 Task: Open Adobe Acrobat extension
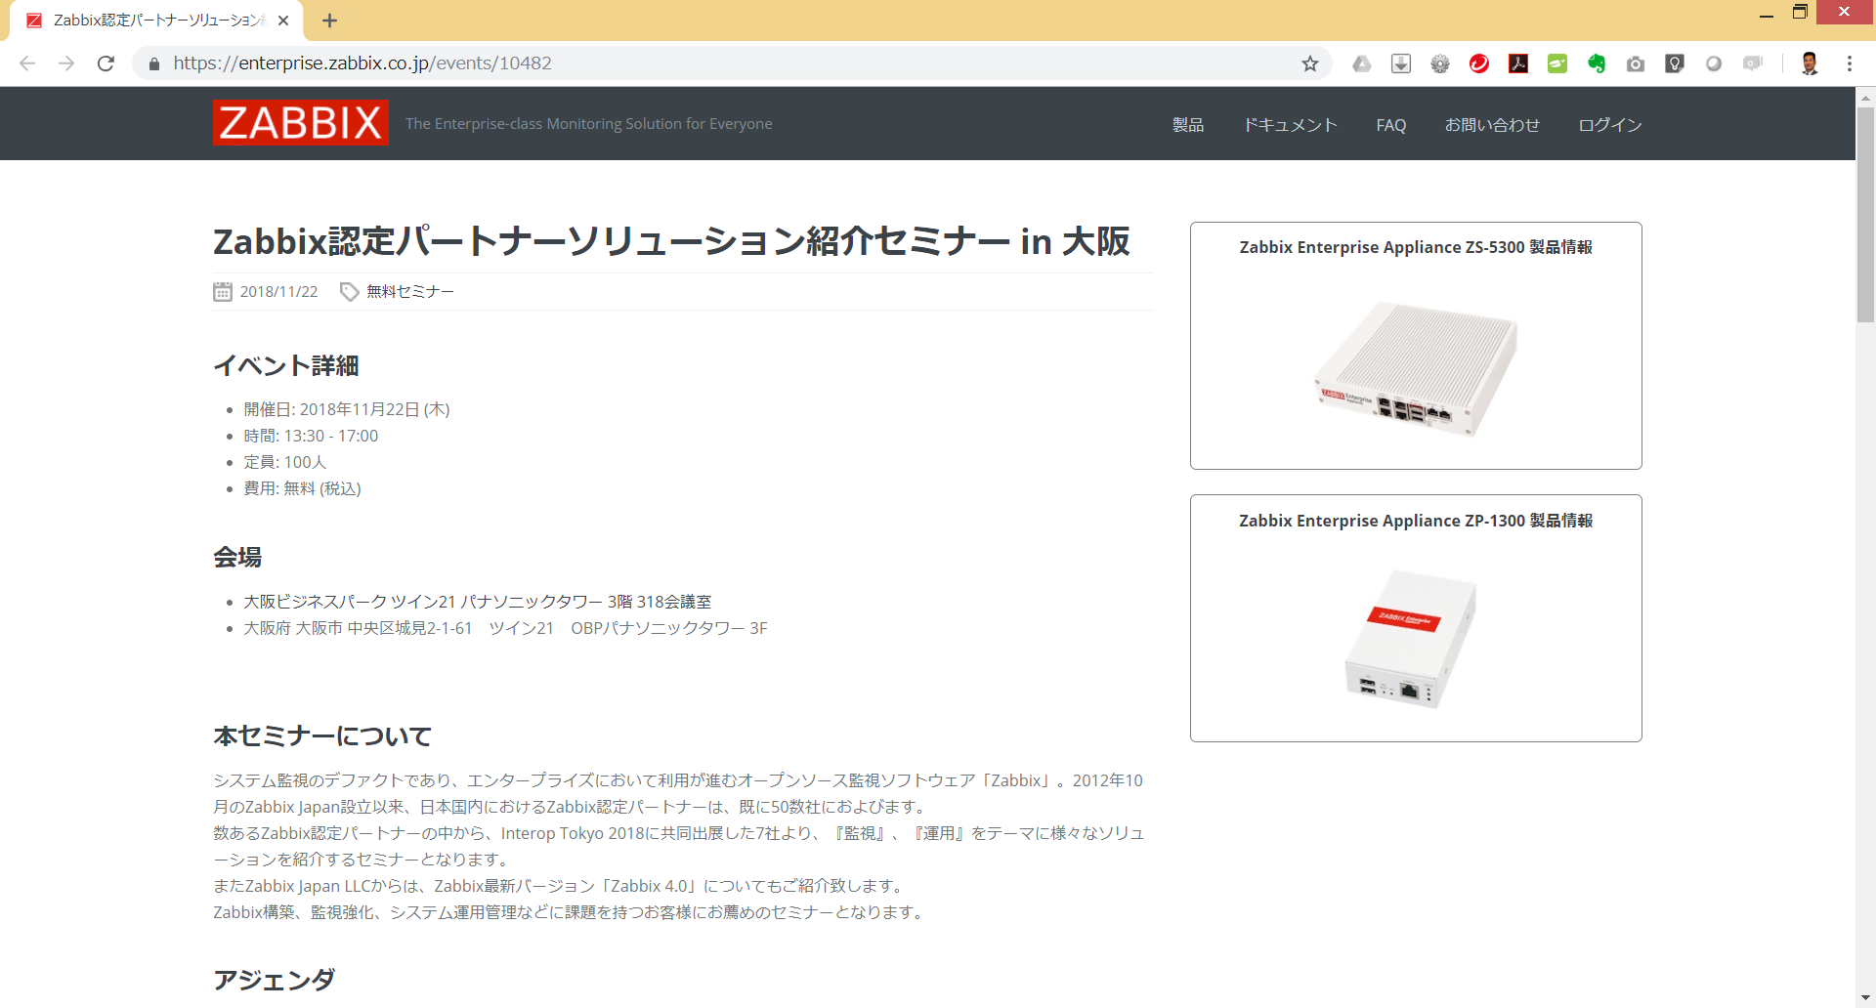(1518, 63)
